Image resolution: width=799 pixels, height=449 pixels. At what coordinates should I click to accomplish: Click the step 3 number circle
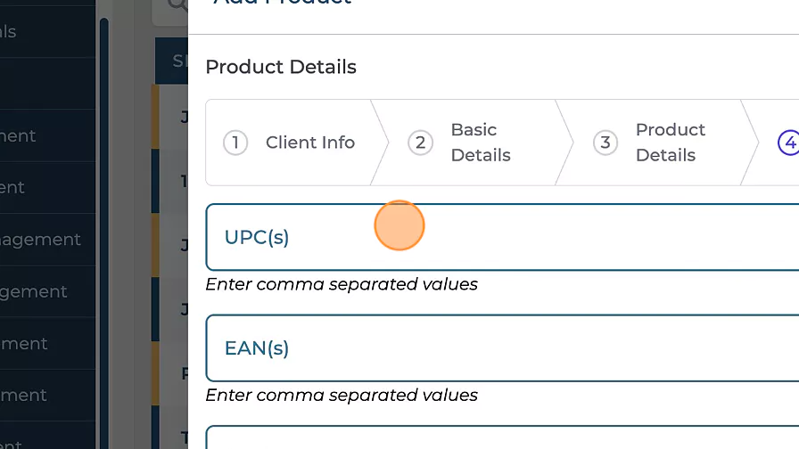pyautogui.click(x=605, y=143)
